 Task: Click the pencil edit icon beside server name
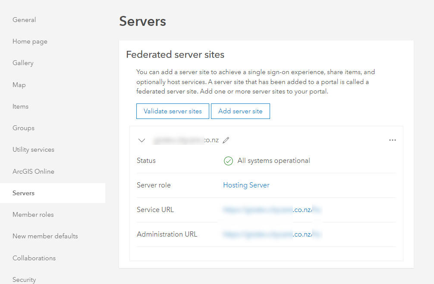pyautogui.click(x=226, y=140)
